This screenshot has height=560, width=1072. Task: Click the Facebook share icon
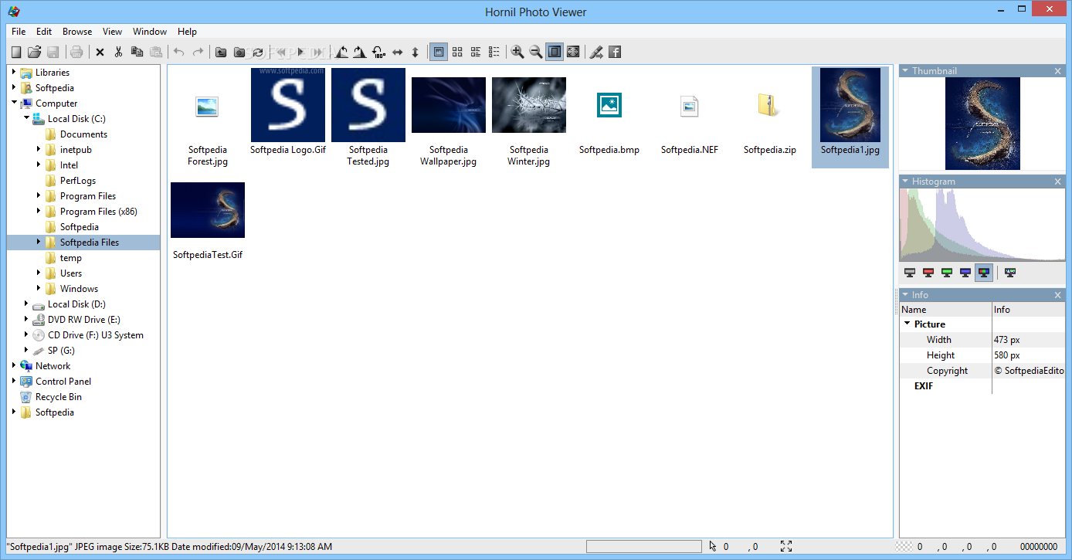pos(615,52)
